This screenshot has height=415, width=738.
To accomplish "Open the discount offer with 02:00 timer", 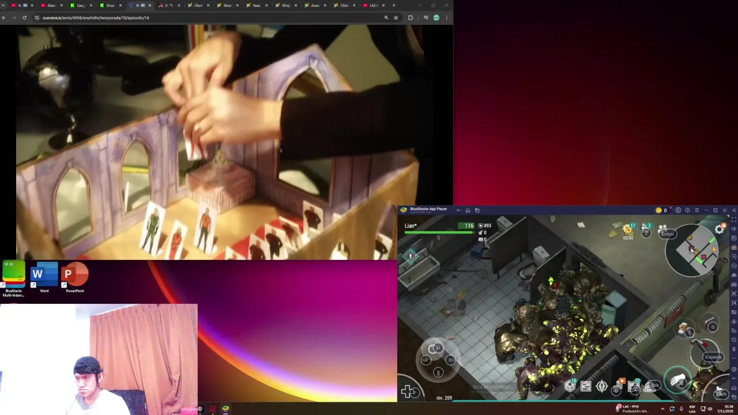I will pos(628,232).
